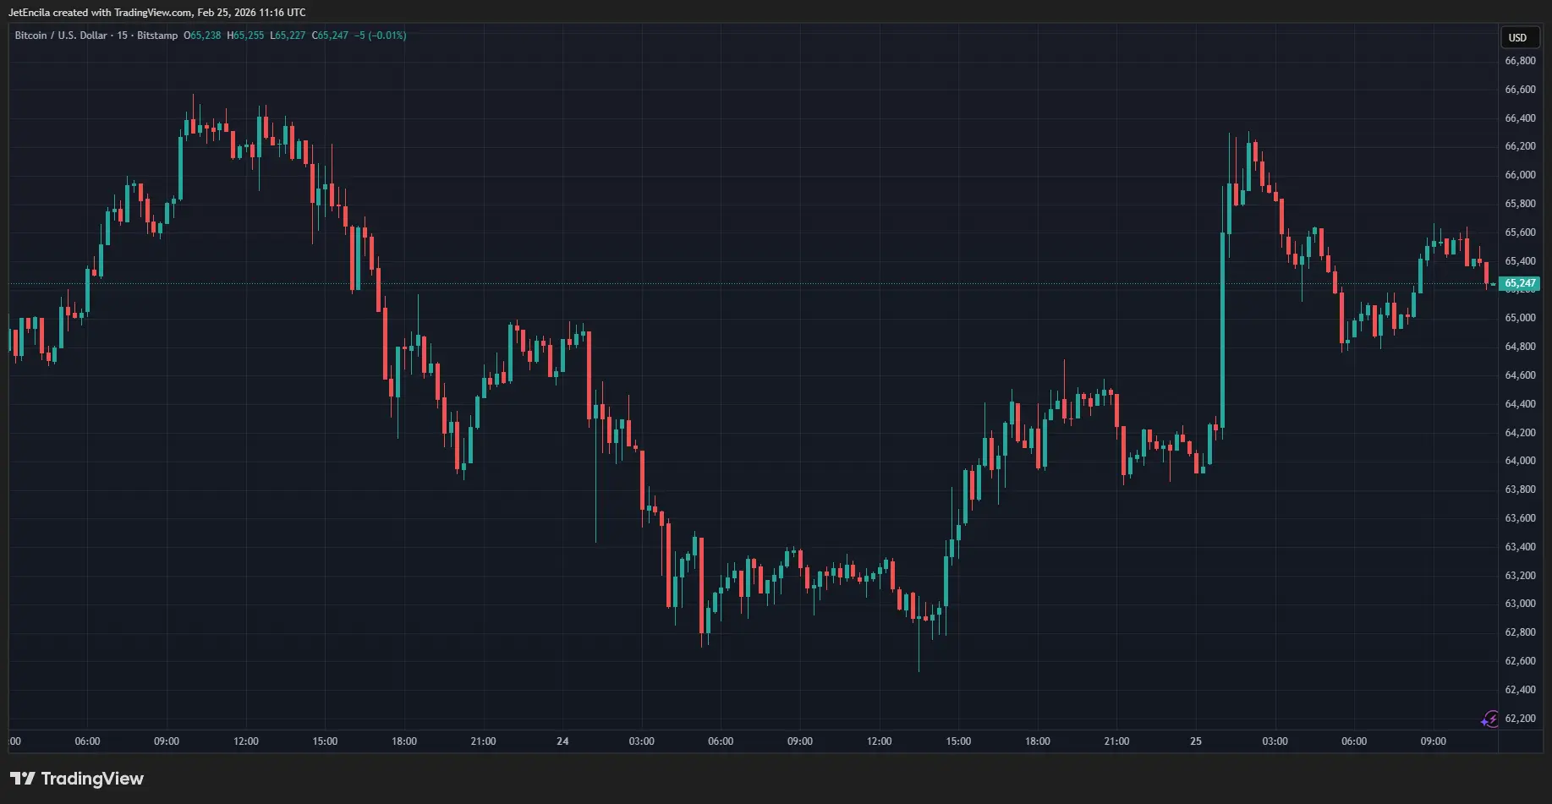
Task: Click the 62,400 price axis label
Action: tap(1520, 690)
